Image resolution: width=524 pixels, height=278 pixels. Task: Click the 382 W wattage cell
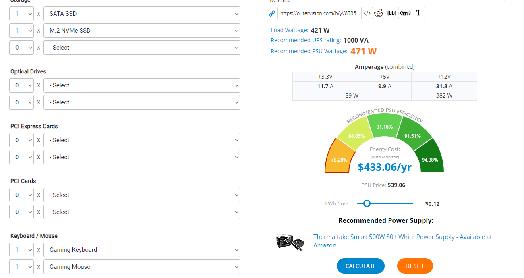444,95
